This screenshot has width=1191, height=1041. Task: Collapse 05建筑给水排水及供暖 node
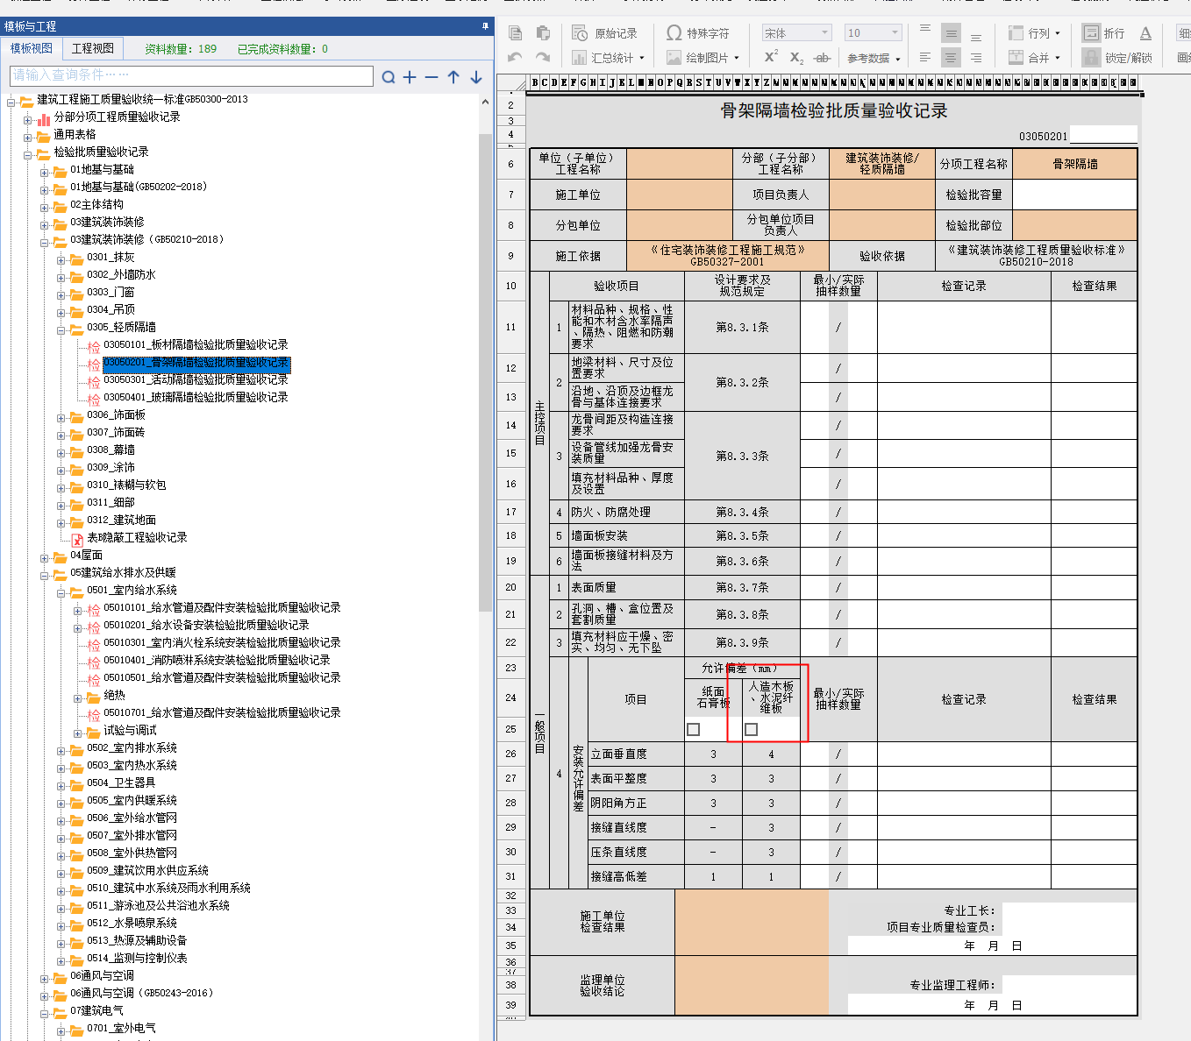44,575
